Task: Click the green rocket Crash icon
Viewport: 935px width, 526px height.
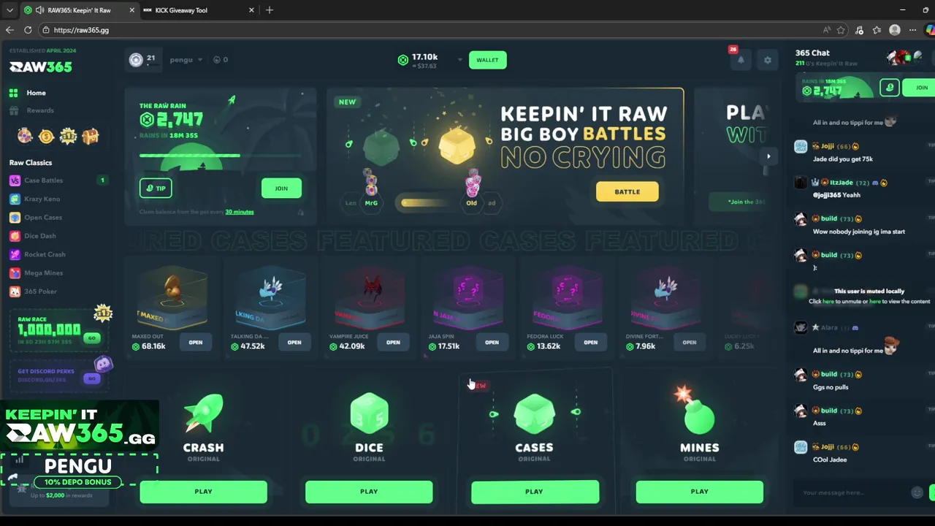Action: pyautogui.click(x=204, y=413)
